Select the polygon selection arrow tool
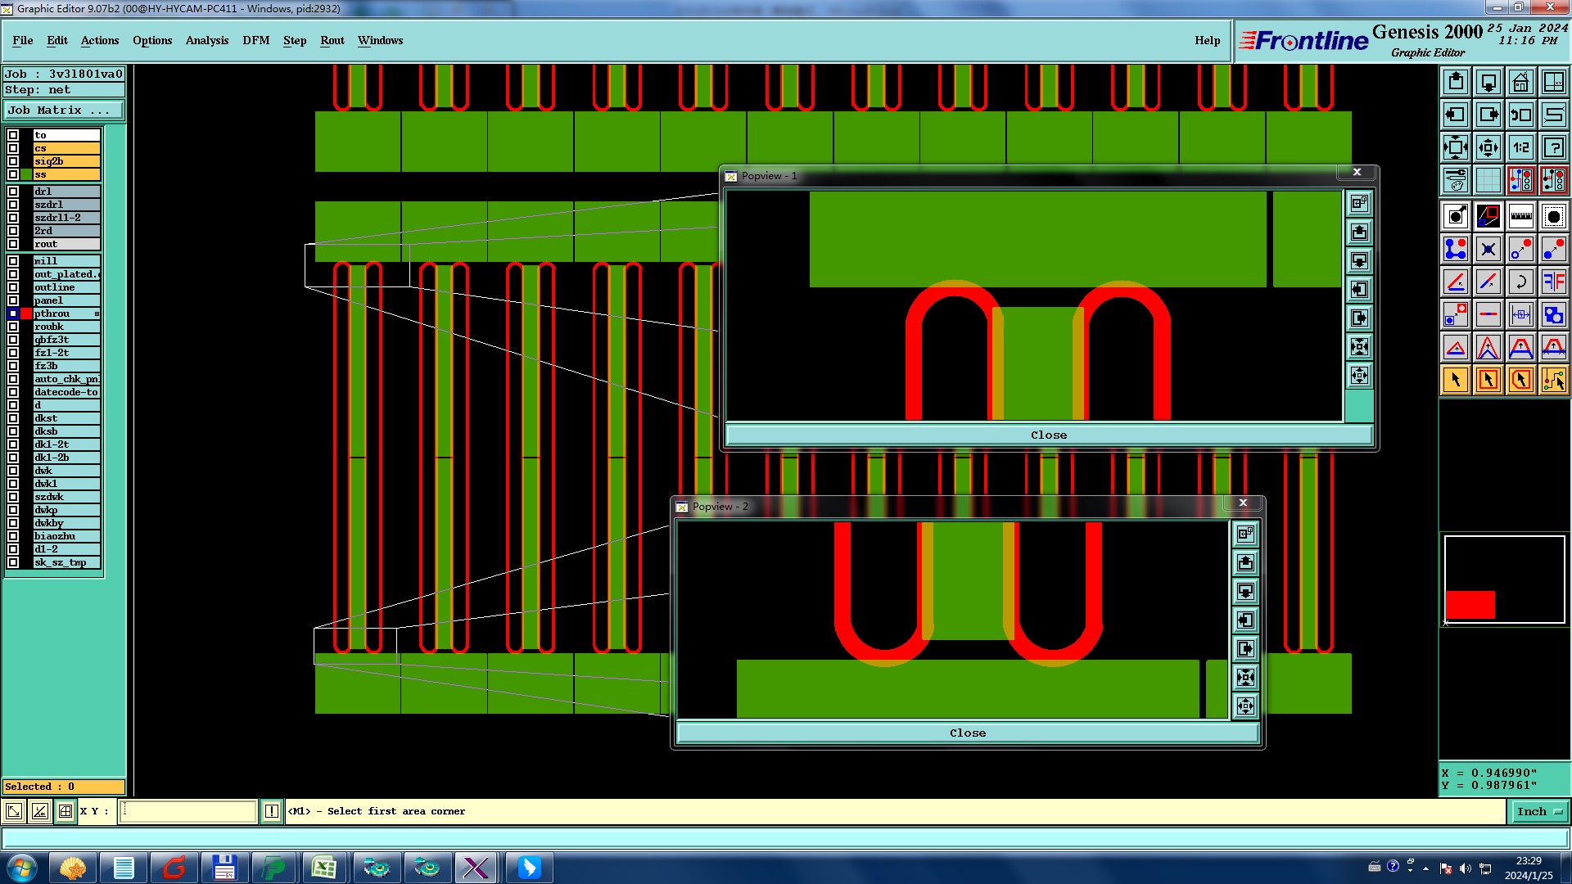Screen dimensions: 1572x884 [x=1521, y=380]
